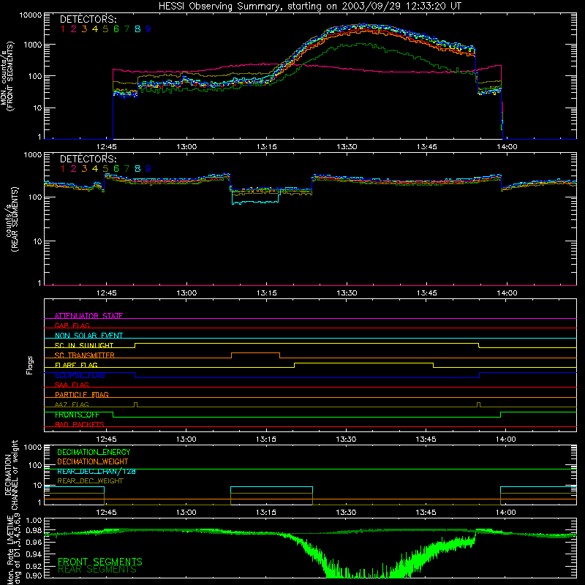Screen dimensions: 585x585
Task: Click the SC_TRANSMITTER flag label
Action: [84, 355]
